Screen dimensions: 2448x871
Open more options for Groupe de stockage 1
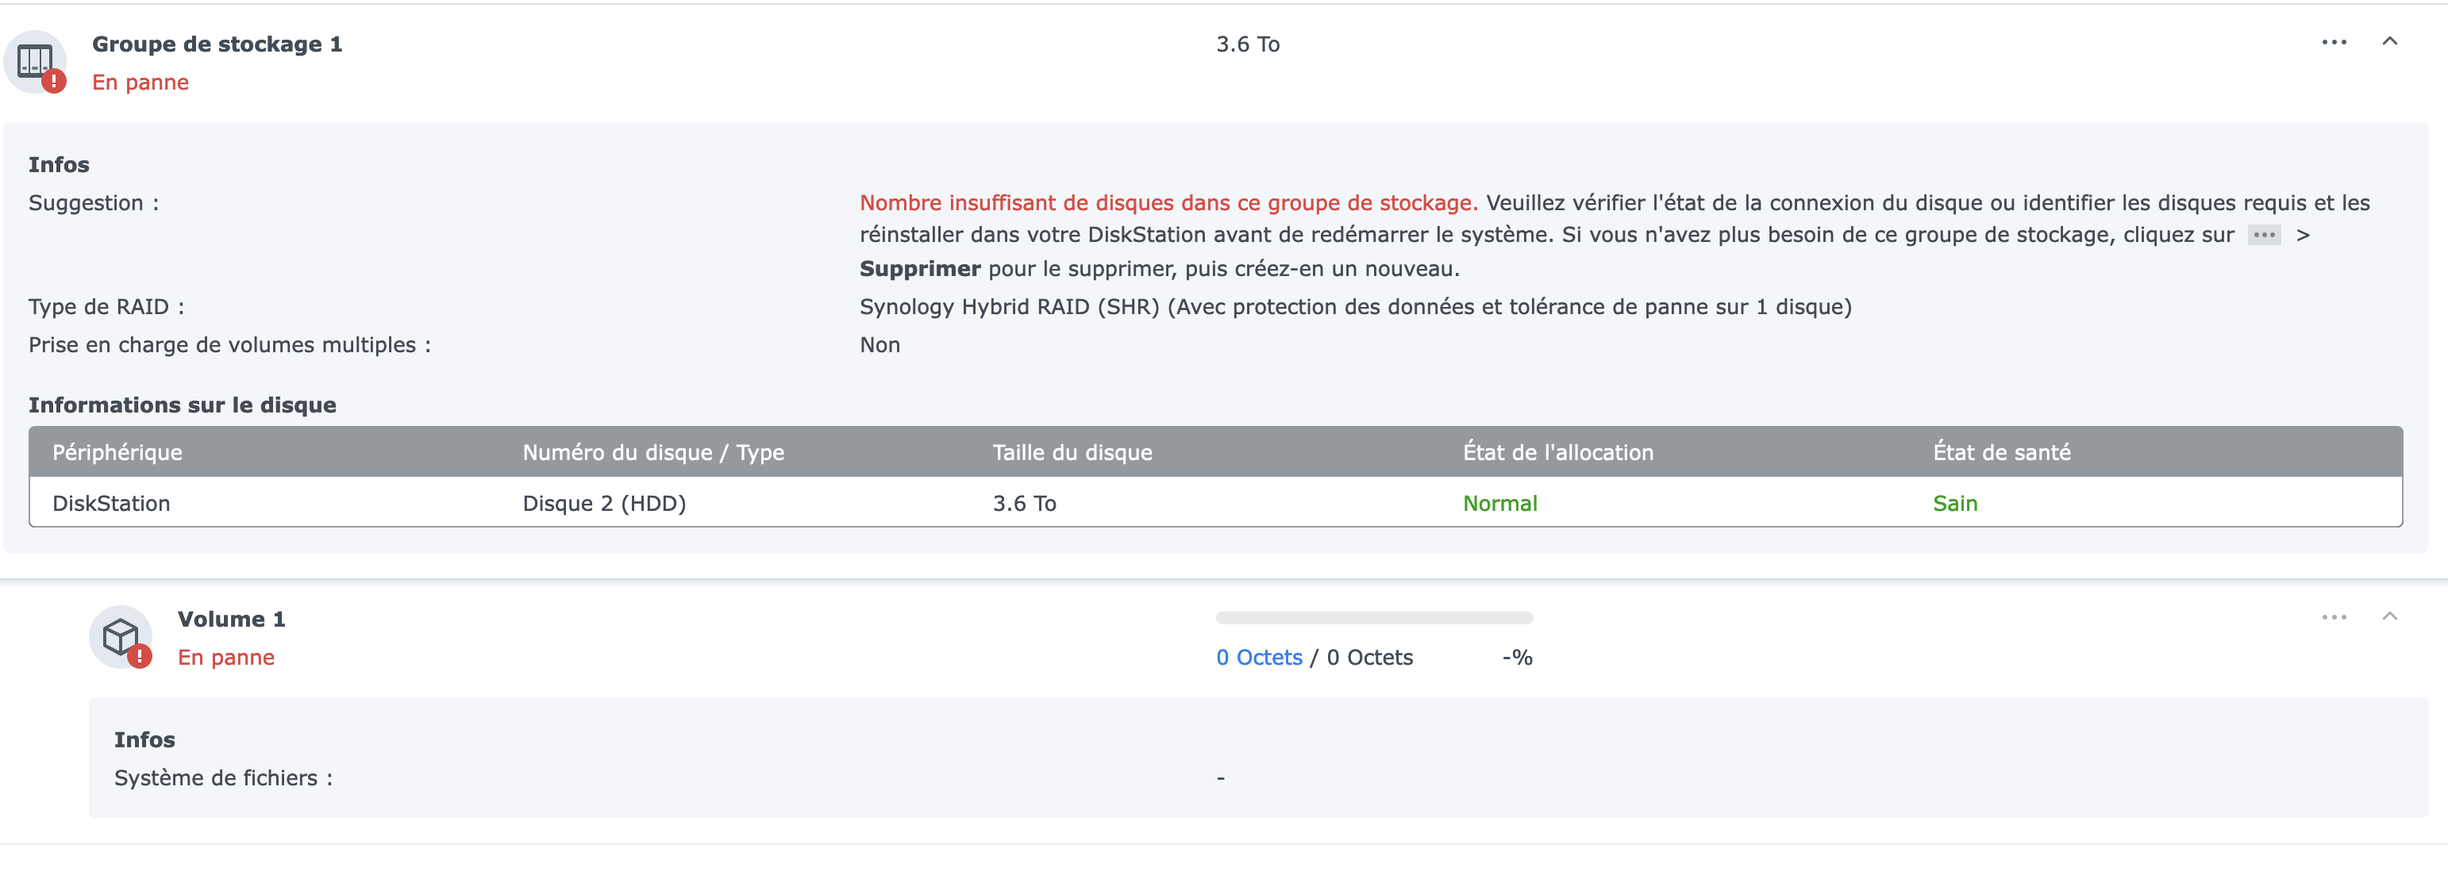point(2333,43)
